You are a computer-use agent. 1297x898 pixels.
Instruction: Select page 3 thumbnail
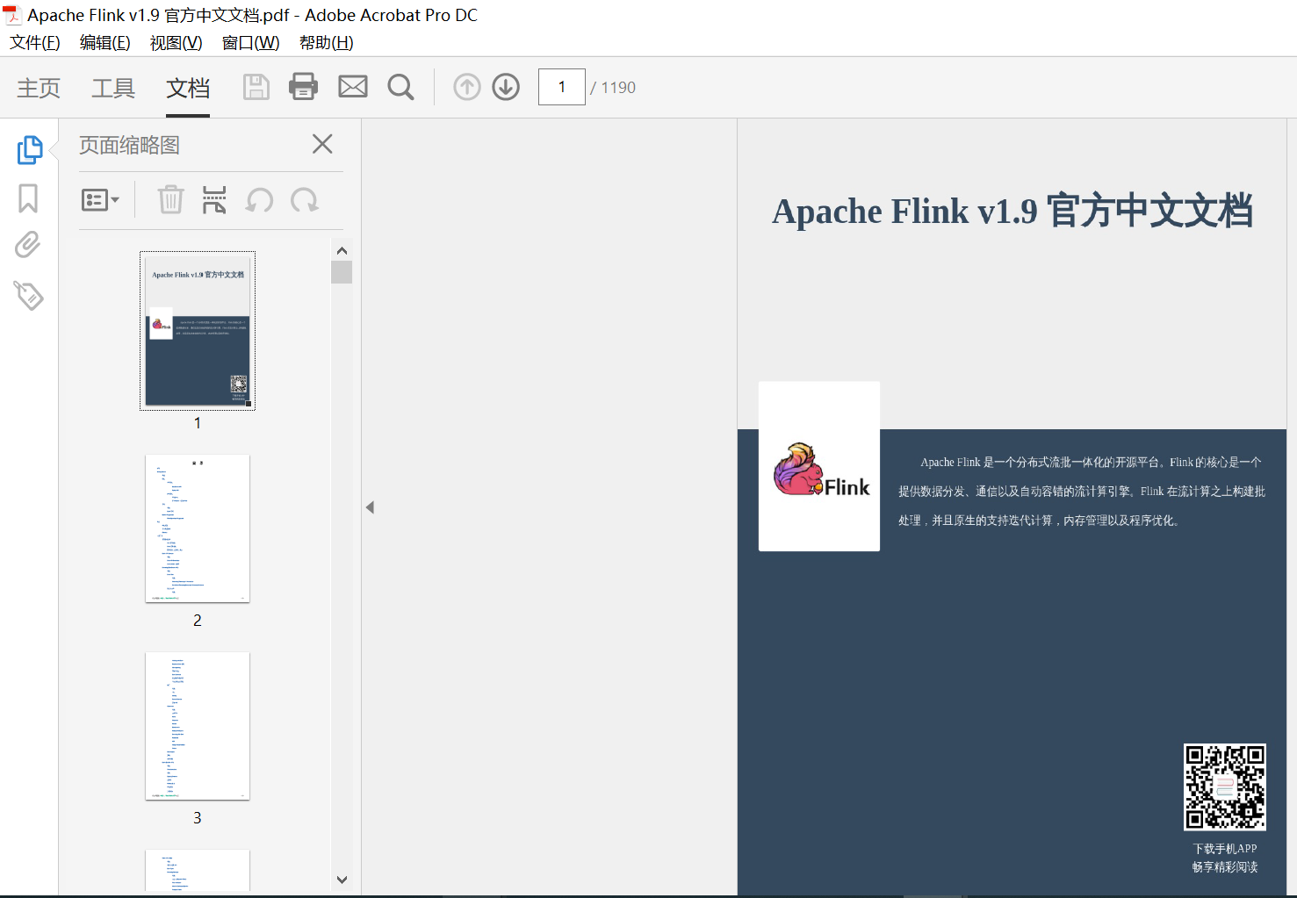(198, 726)
